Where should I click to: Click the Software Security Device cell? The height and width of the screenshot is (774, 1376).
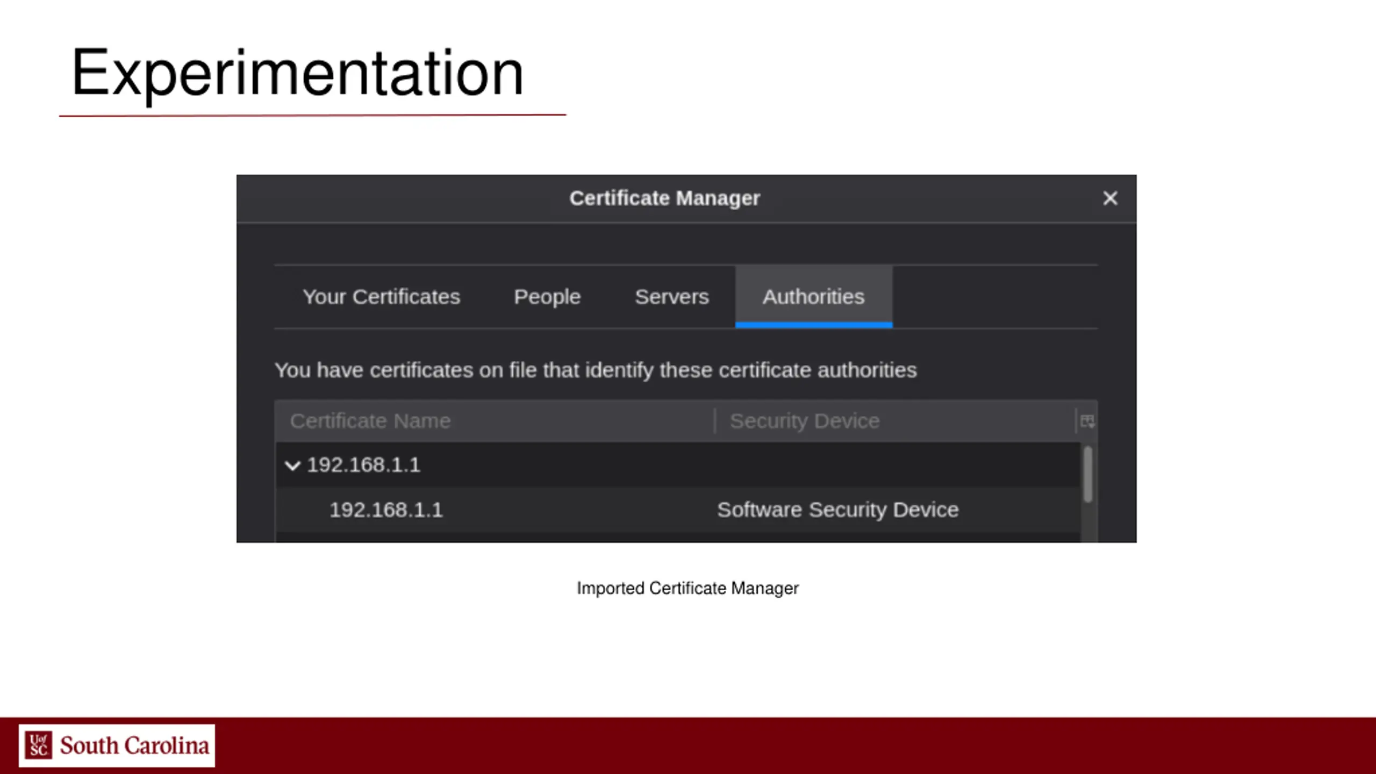tap(837, 510)
